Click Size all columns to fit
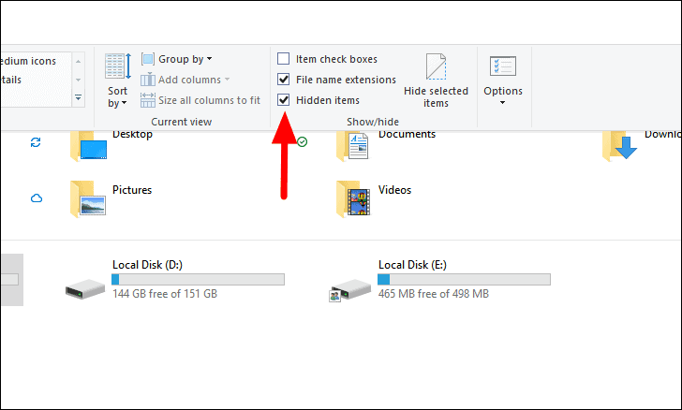 200,100
